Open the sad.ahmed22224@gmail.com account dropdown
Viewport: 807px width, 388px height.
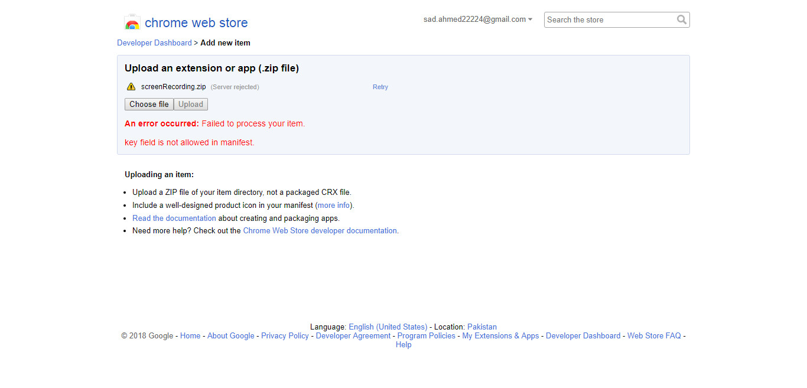[x=478, y=19]
